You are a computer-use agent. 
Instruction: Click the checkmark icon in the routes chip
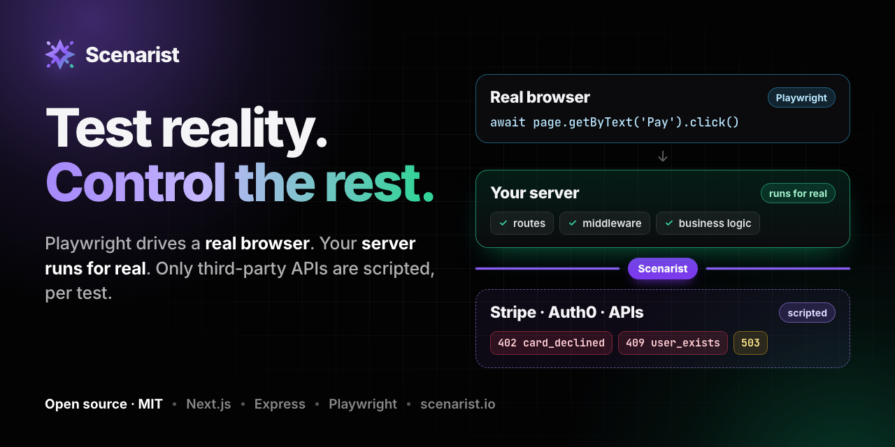click(x=503, y=223)
